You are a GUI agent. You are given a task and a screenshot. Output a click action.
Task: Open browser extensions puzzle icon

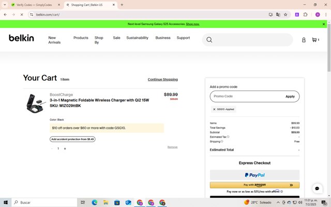tap(305, 14)
